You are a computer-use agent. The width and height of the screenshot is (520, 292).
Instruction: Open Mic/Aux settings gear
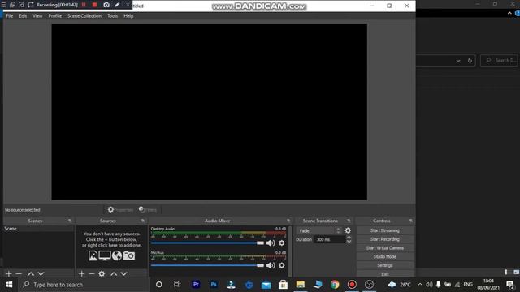coord(282,265)
